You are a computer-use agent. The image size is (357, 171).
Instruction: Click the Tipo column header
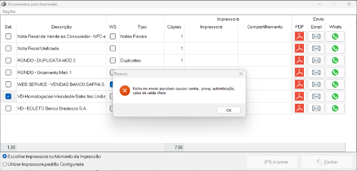tap(142, 27)
